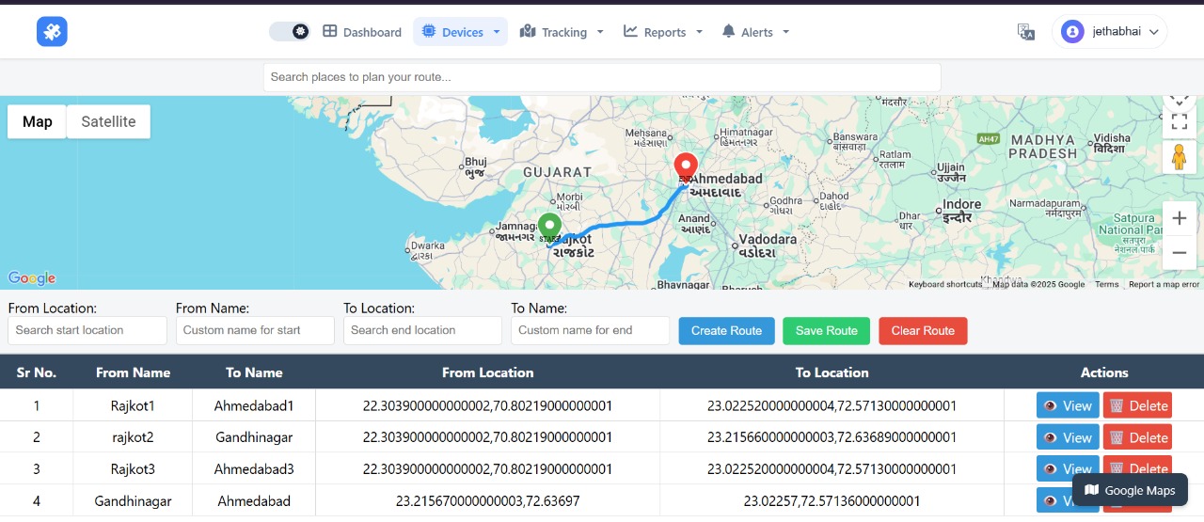This screenshot has height=522, width=1204.
Task: Open the Dashboard menu item
Action: pos(362,32)
